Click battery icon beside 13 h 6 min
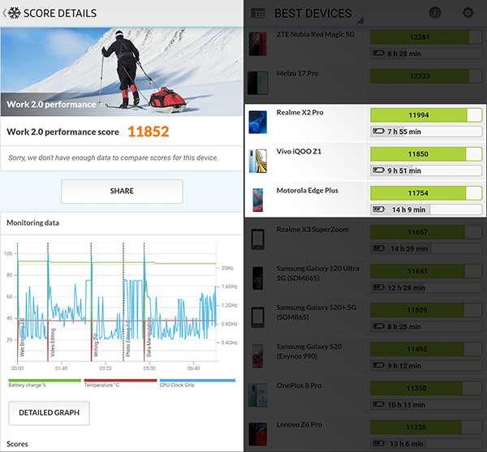487x452 pixels. click(378, 444)
